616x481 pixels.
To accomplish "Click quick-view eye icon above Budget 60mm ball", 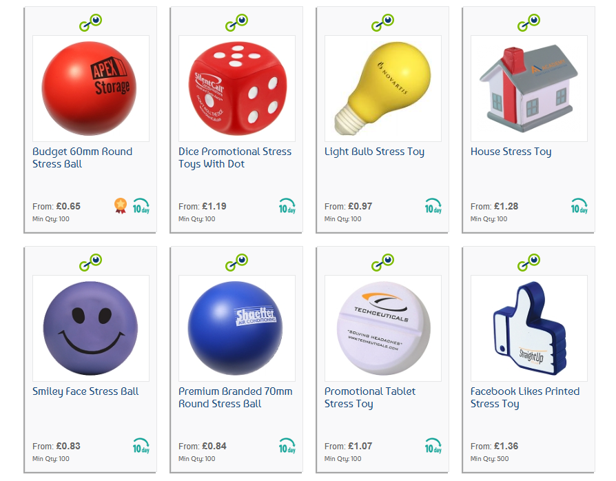I will (x=91, y=23).
